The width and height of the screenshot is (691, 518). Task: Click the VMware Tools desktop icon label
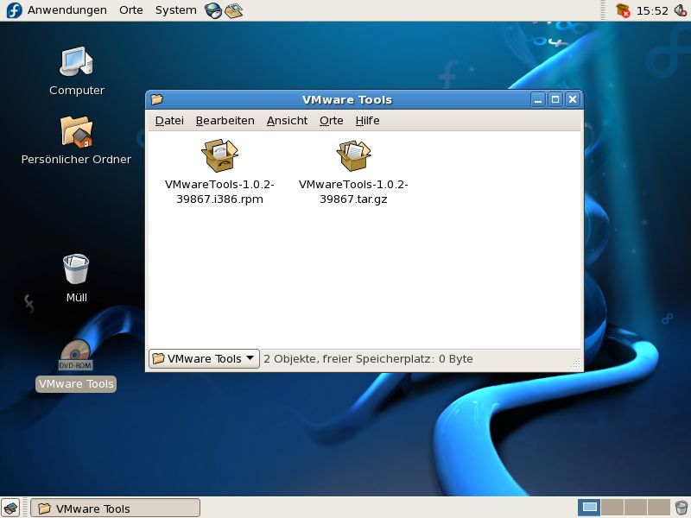tap(76, 383)
